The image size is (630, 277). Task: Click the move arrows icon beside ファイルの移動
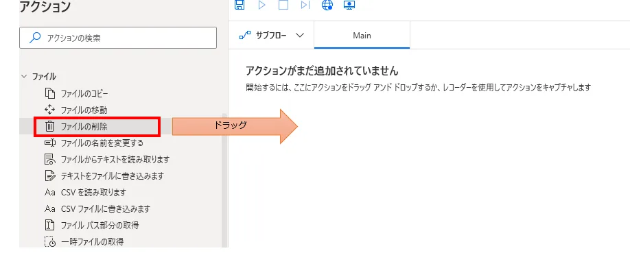49,110
